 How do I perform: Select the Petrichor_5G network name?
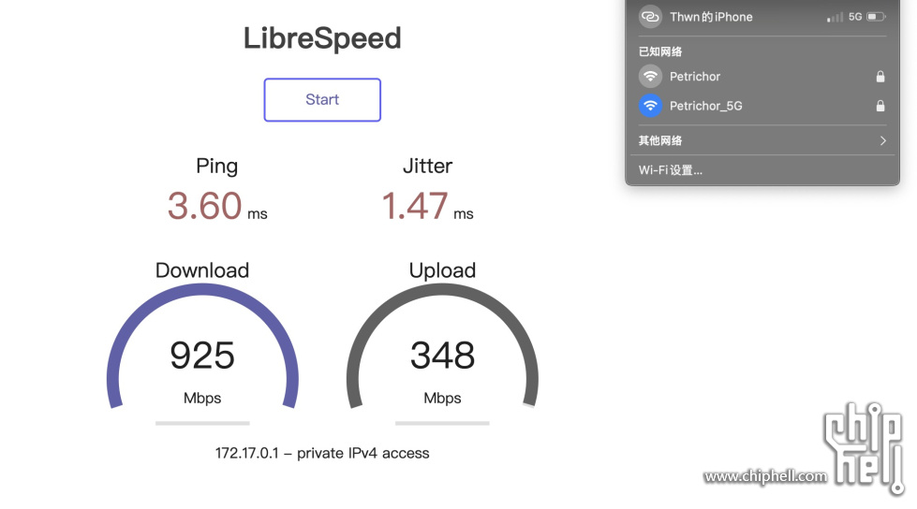coord(706,106)
